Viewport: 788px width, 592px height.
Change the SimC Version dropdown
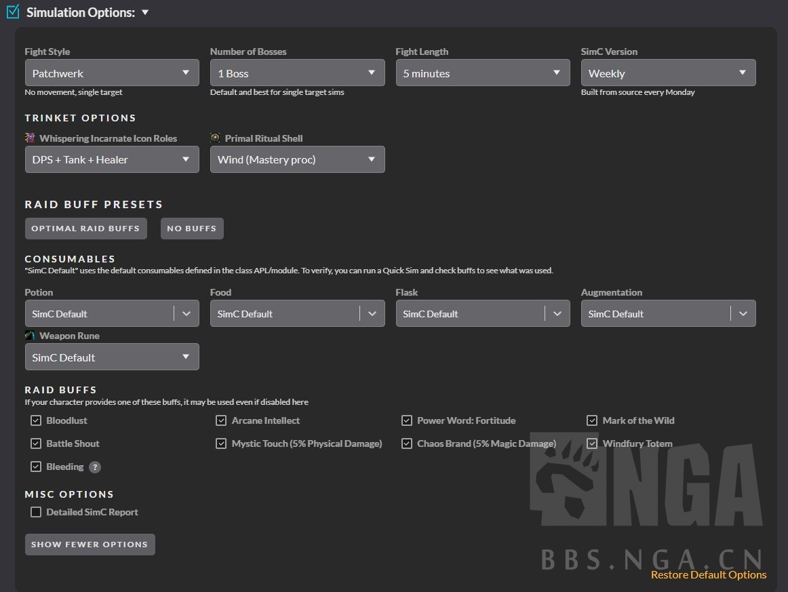668,73
